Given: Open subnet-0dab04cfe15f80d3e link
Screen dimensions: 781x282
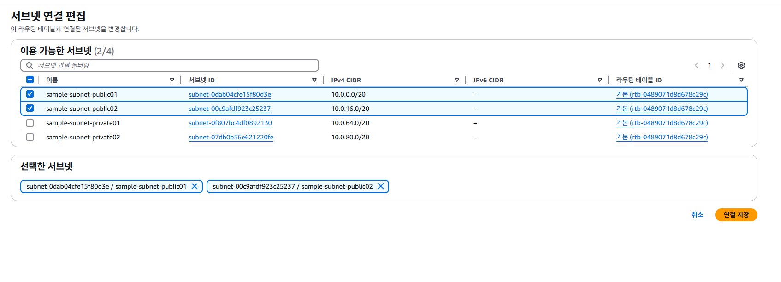Looking at the screenshot, I should 230,94.
